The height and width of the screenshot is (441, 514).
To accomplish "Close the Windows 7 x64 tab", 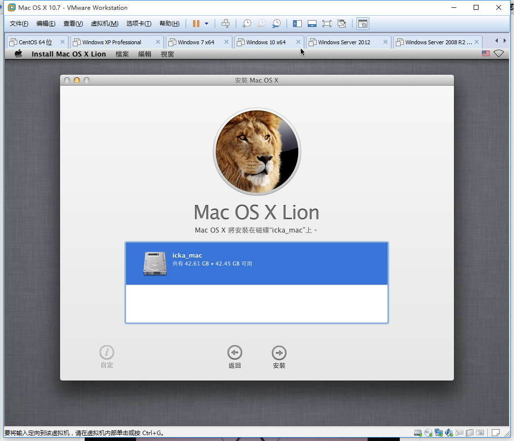I will (226, 42).
